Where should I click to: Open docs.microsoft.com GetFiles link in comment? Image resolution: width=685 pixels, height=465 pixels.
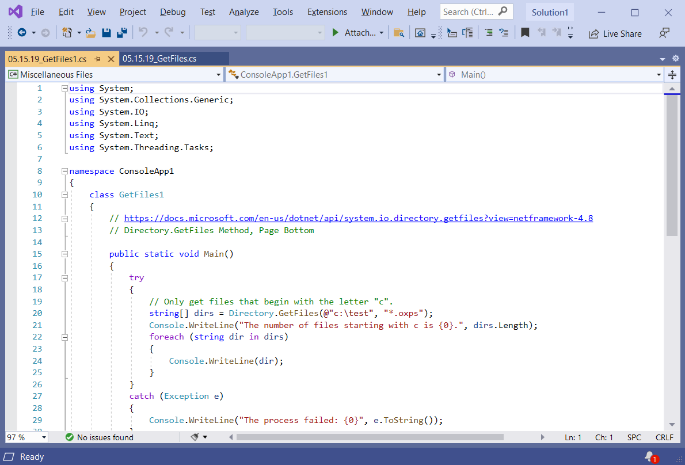[x=358, y=218]
